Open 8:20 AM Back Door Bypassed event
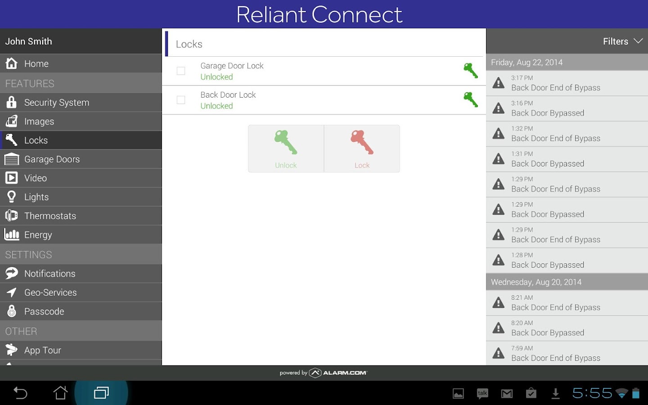The height and width of the screenshot is (405, 648). 567,328
